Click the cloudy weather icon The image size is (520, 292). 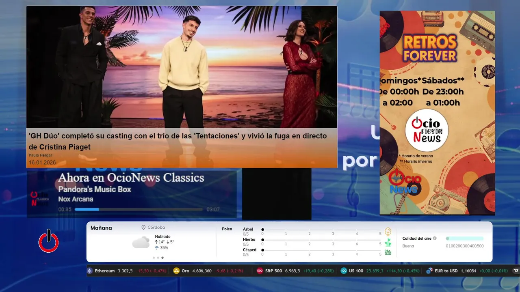[x=141, y=242]
